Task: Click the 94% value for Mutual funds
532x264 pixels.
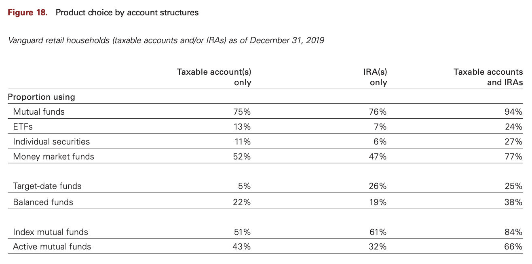Action: pyautogui.click(x=513, y=112)
